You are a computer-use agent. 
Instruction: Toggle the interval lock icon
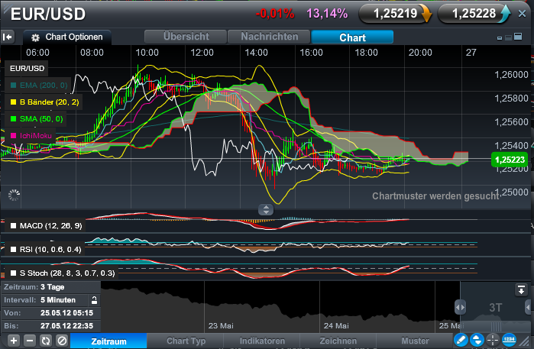pos(94,300)
